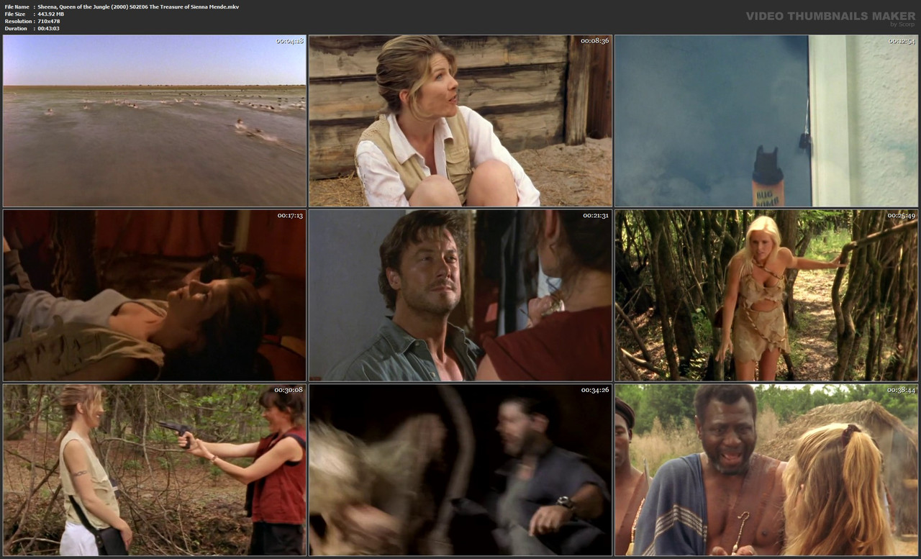Select the thumbnail timestamped 00:38:44
Viewport: 921px width, 559px height.
[766, 470]
